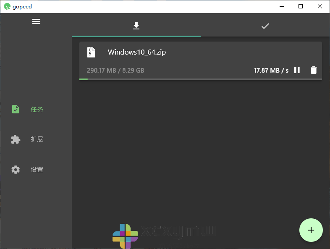Click the download progress bar of Windows10_64.zip

(x=200, y=79)
